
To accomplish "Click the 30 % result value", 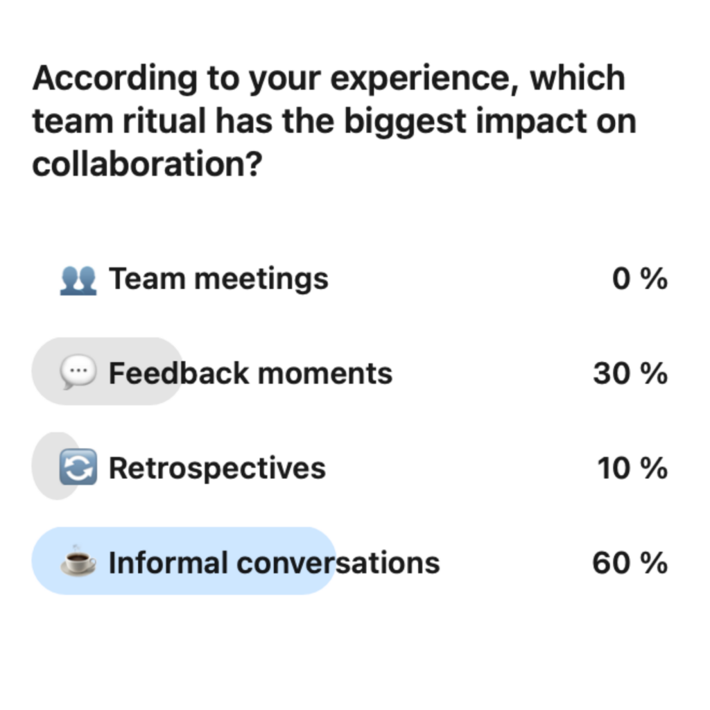I will [630, 373].
